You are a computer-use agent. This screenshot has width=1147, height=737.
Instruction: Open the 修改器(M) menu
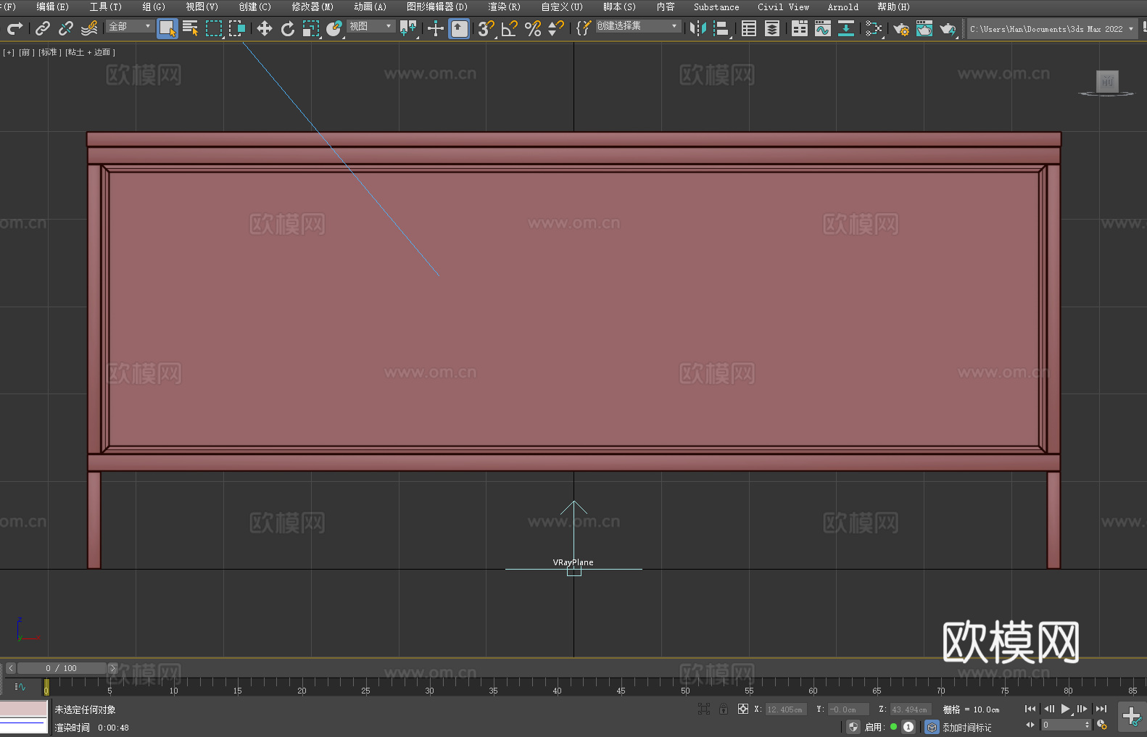coord(312,7)
